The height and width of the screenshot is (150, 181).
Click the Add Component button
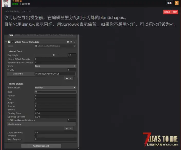tap(41, 146)
